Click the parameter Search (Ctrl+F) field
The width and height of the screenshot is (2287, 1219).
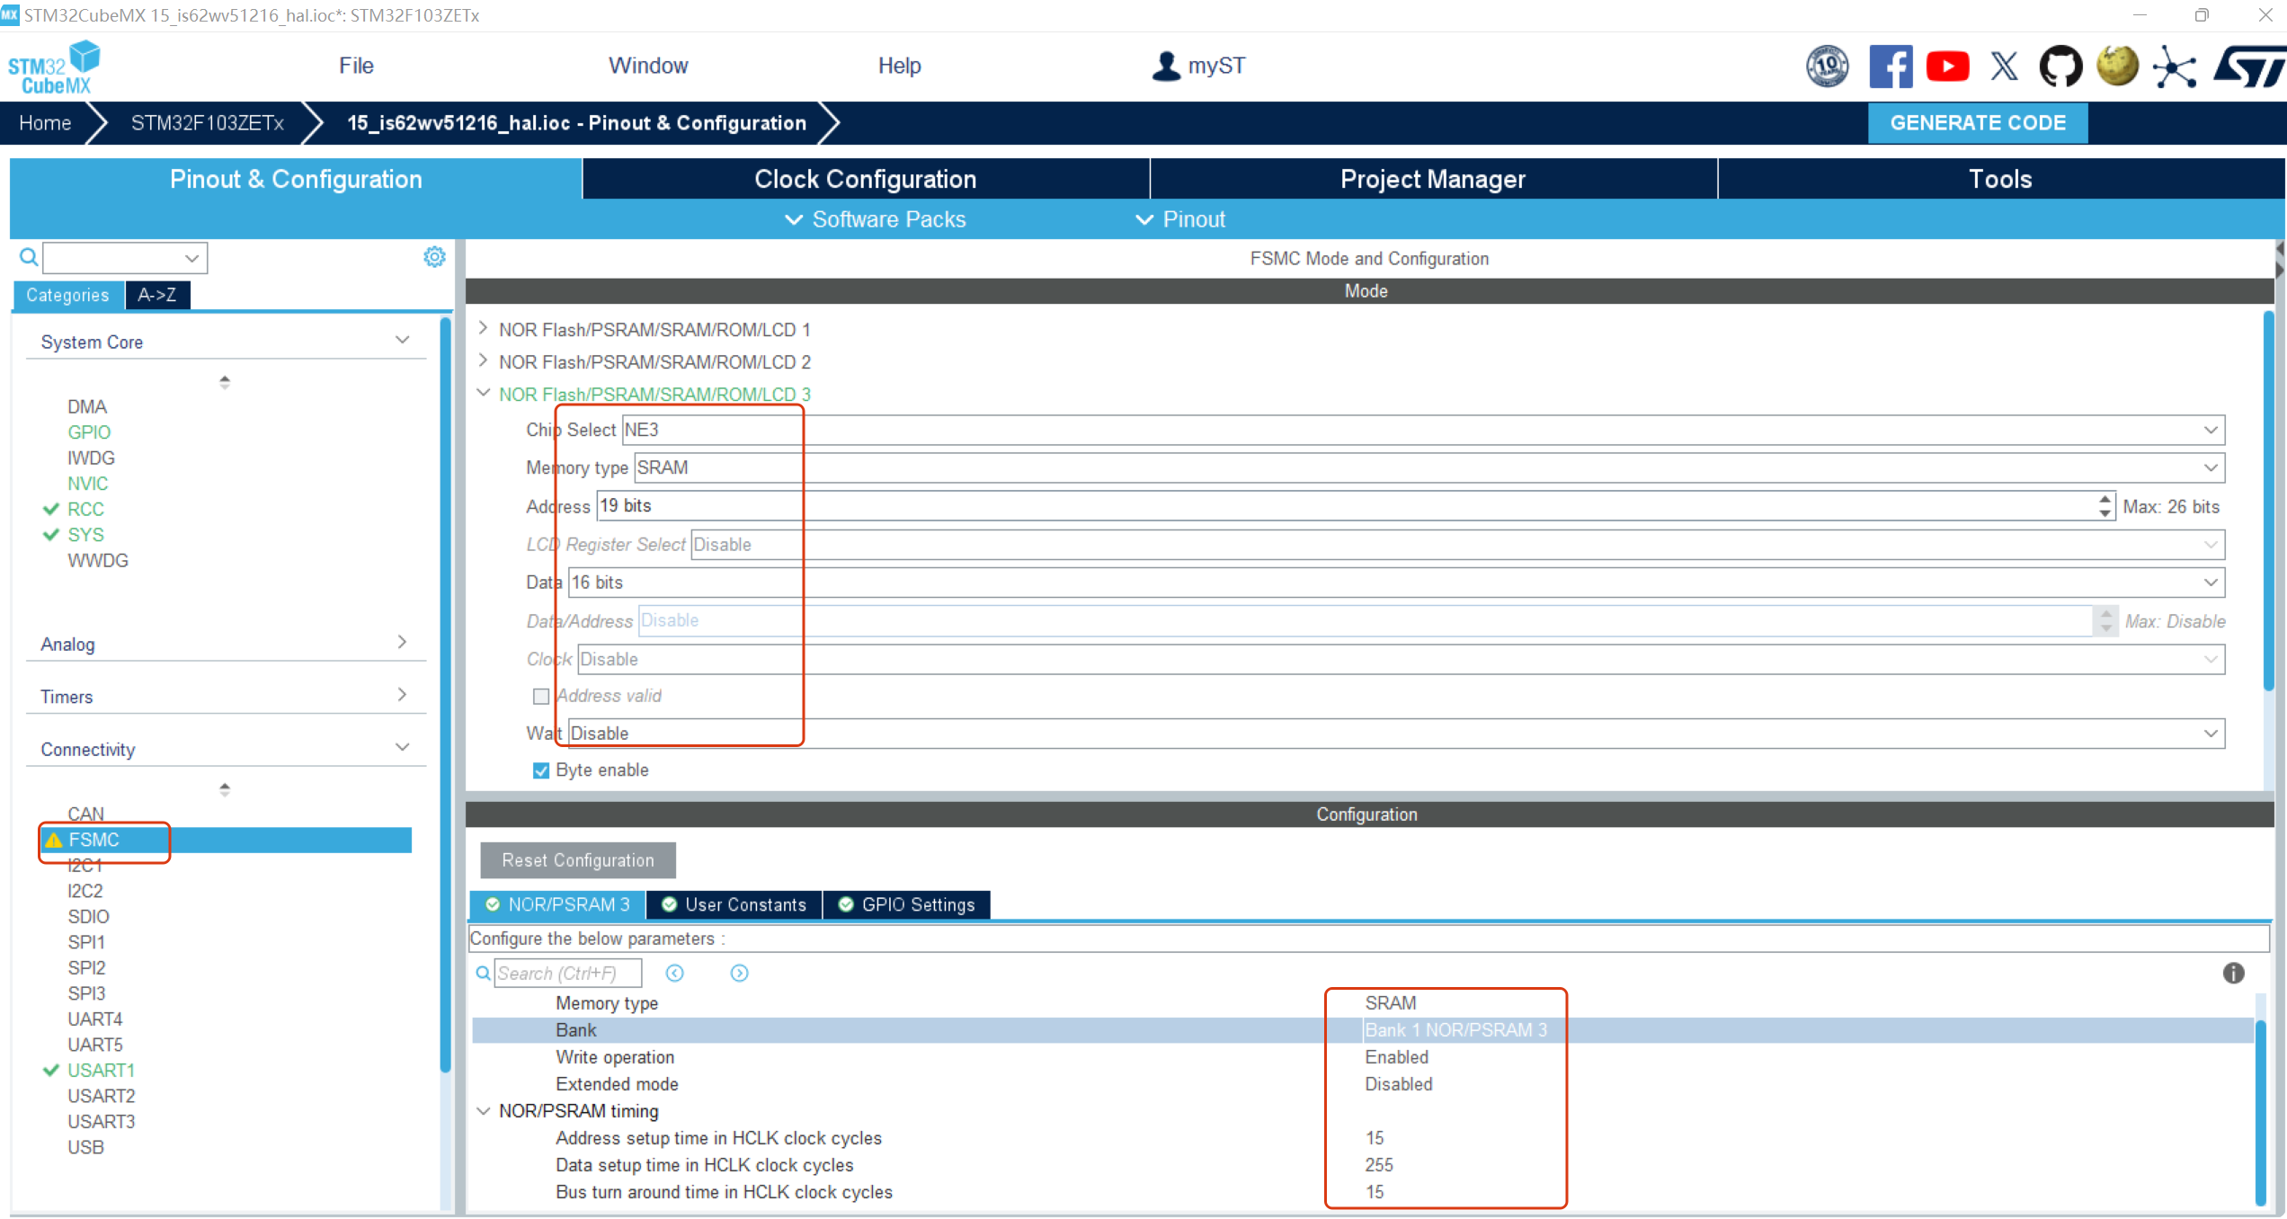pos(568,973)
